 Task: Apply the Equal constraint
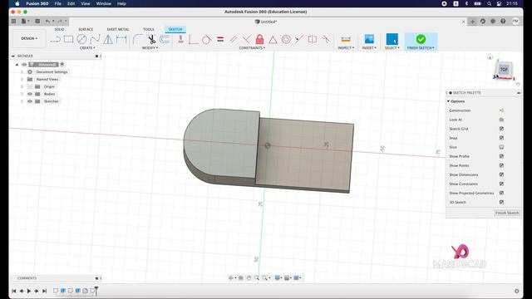pos(220,39)
